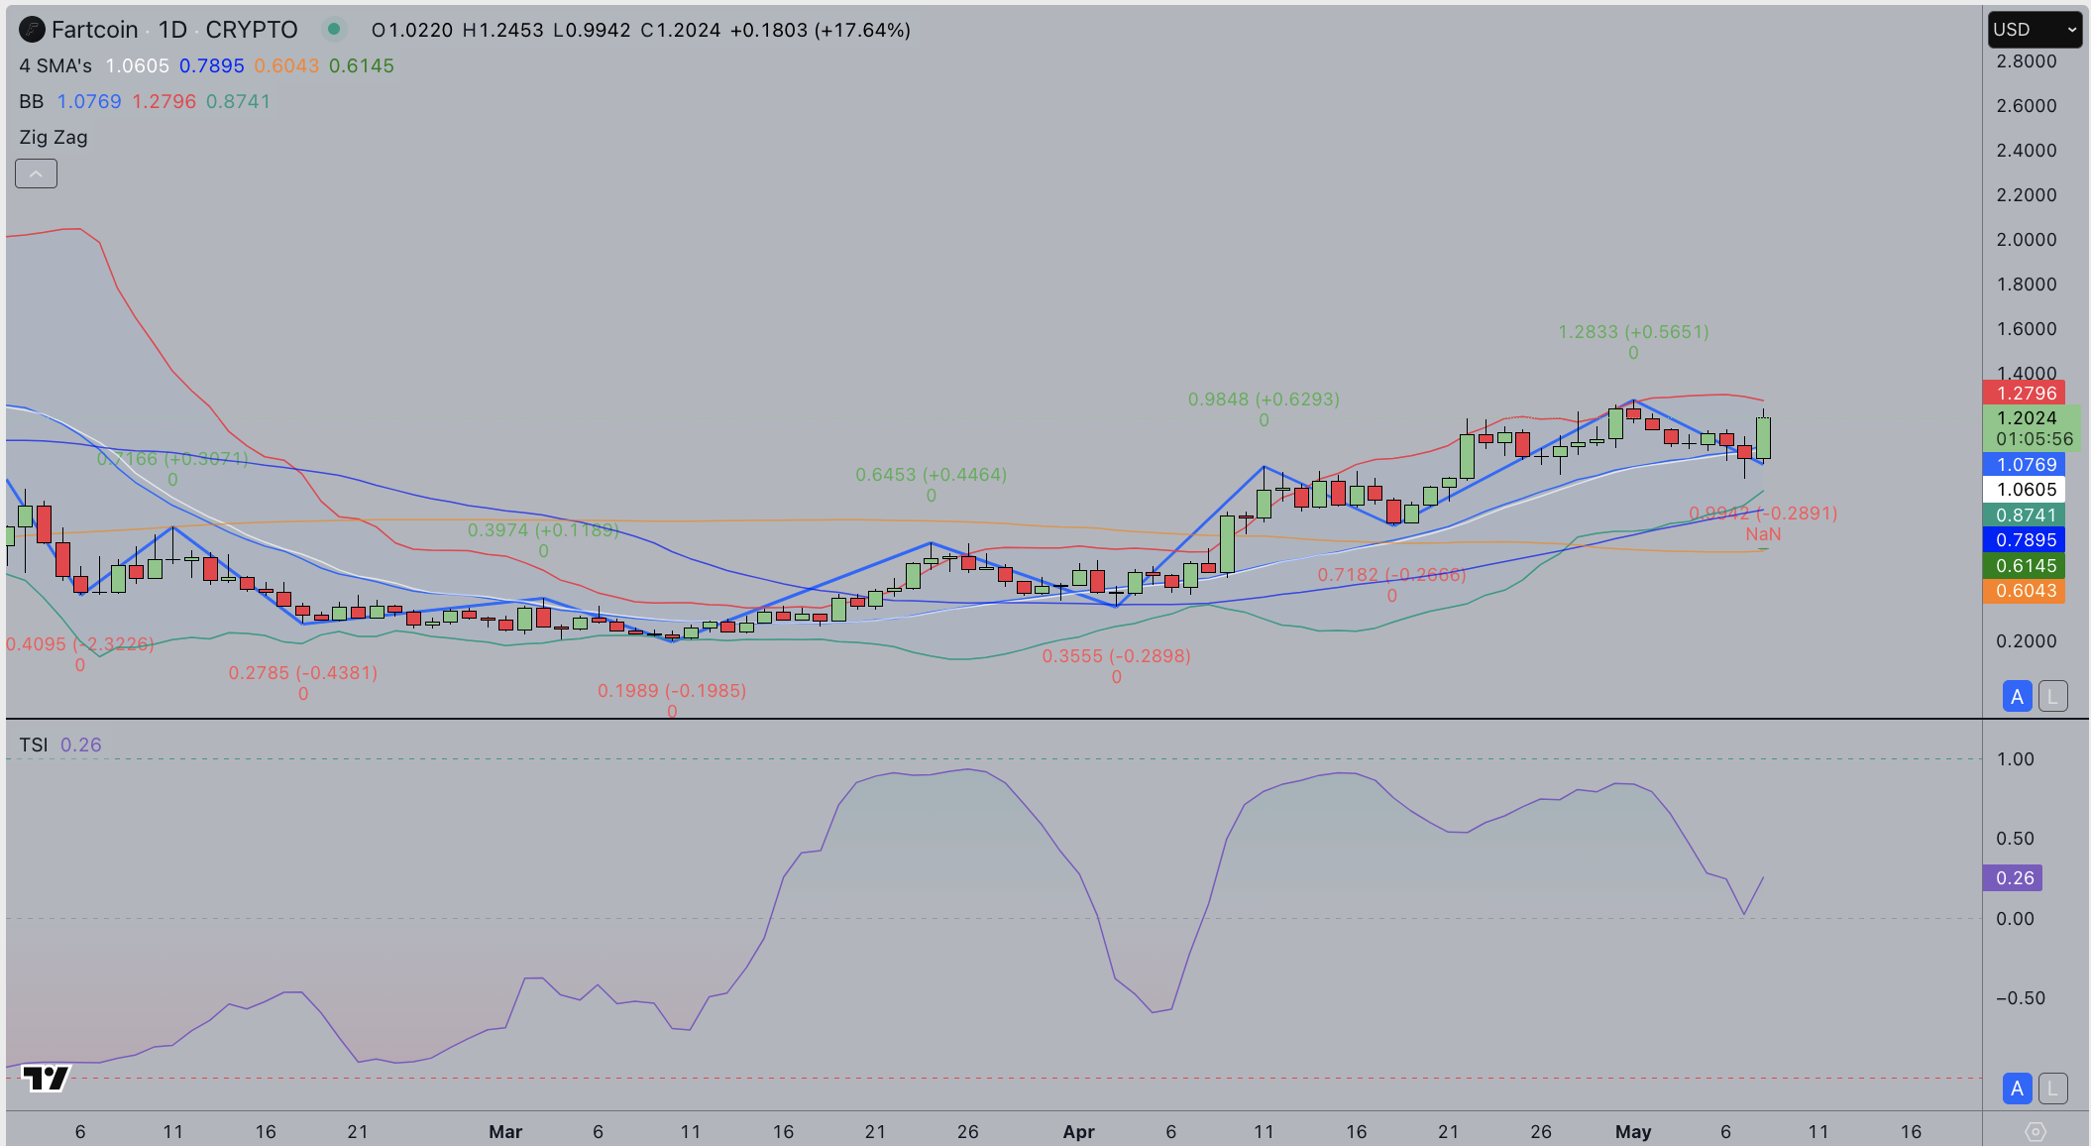
Task: Click the TSI indicator title
Action: tap(34, 745)
